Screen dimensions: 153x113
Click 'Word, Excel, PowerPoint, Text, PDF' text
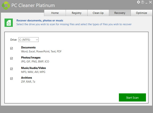[41, 51]
